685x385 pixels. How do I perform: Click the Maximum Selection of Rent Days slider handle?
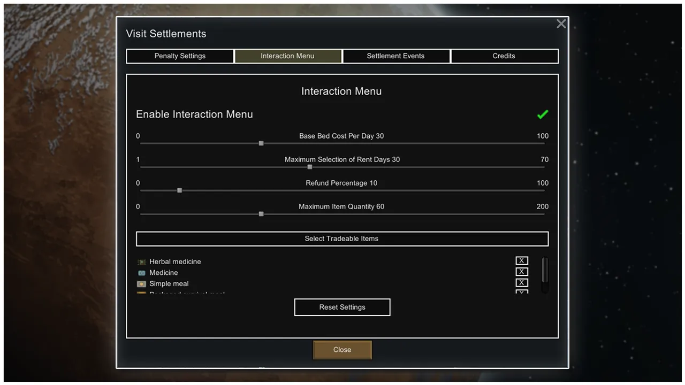(x=309, y=167)
